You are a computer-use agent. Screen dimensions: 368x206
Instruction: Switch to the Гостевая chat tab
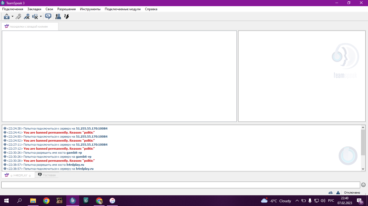point(47,175)
